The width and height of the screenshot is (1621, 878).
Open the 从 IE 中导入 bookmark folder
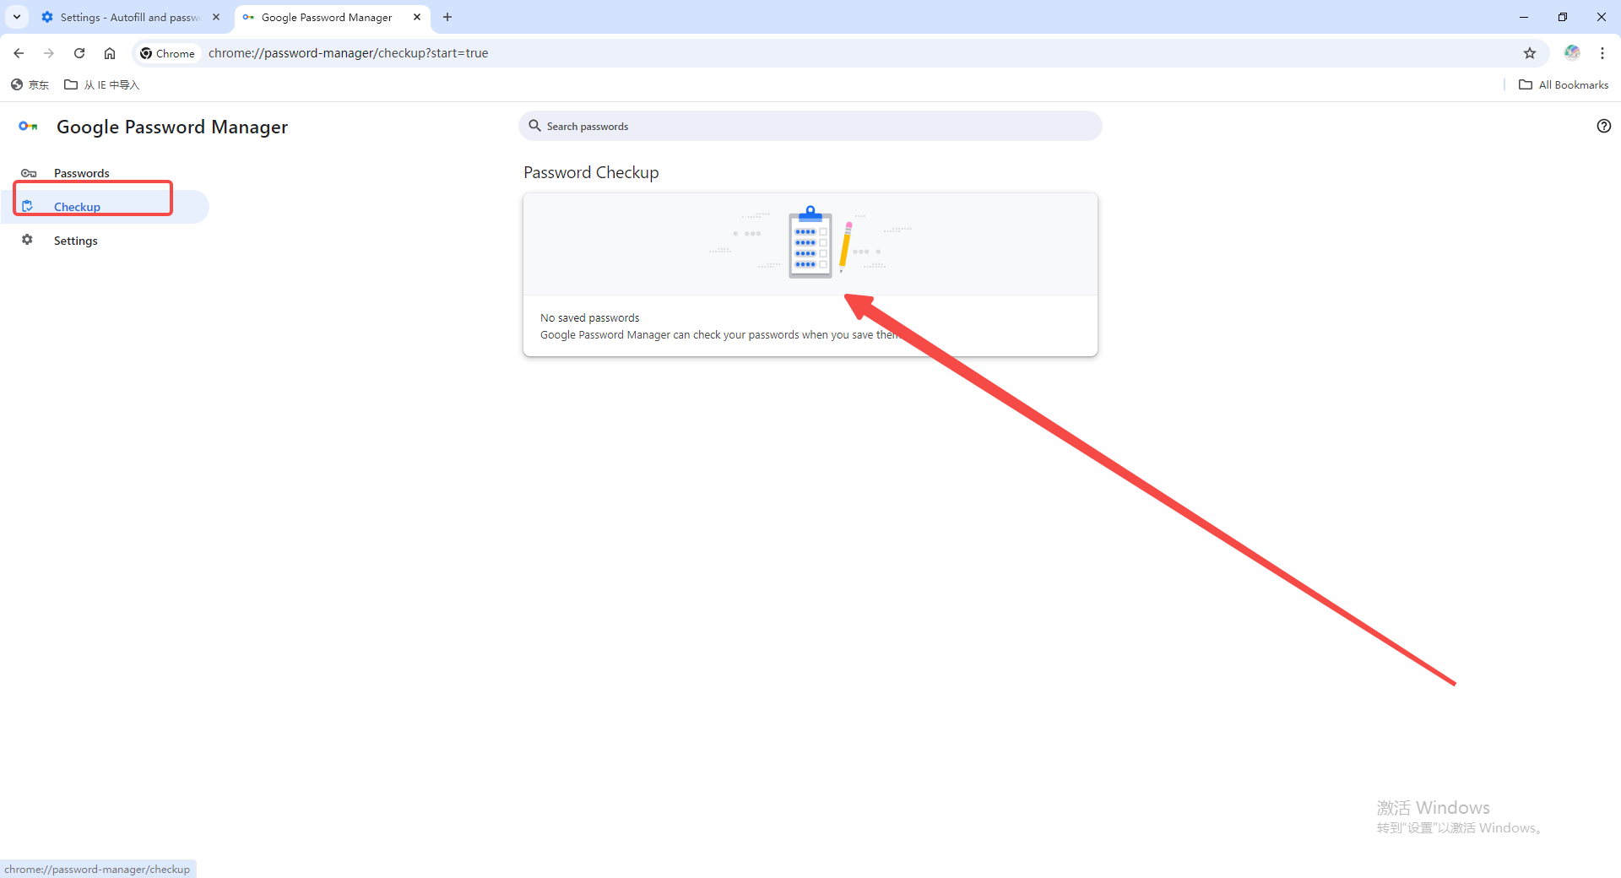pos(102,84)
